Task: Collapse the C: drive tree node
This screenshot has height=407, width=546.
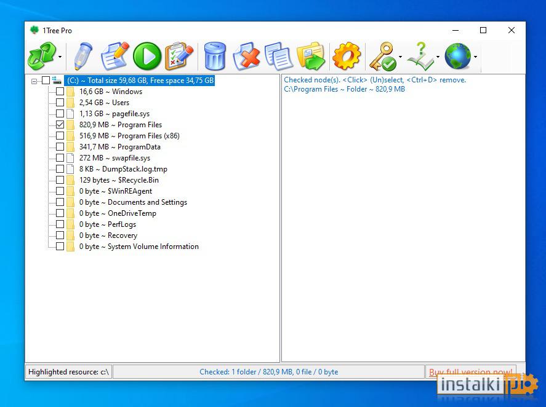Action: (34, 81)
